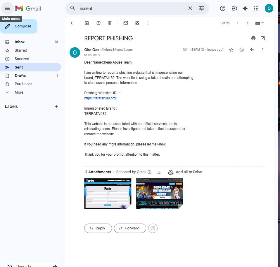Click sender name Oke Gas

coord(91,50)
